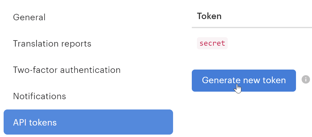Click the Token column header
Viewport: 312px width, 137px height.
coord(209,16)
